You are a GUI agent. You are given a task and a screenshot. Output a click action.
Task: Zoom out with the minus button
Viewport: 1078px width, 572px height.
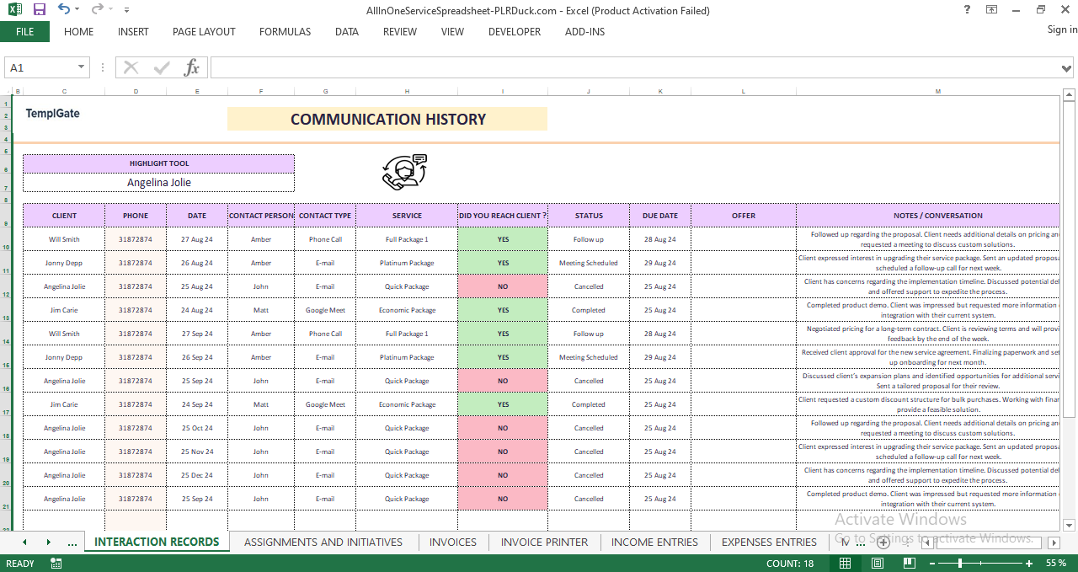[x=931, y=563]
